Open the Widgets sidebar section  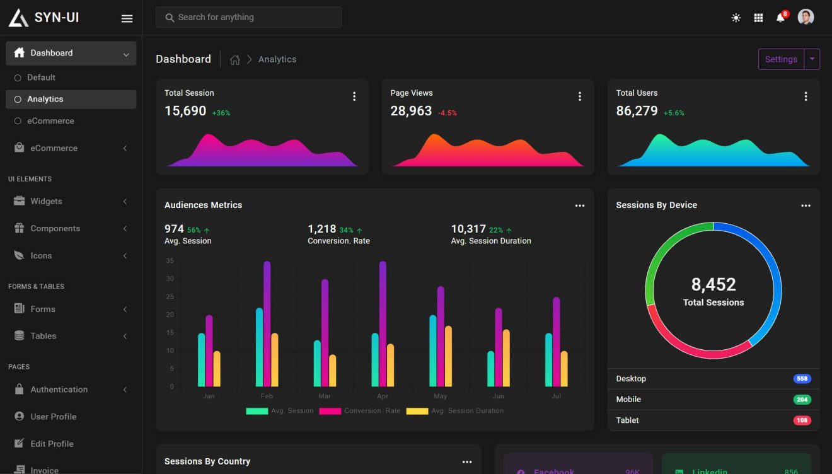coord(47,201)
